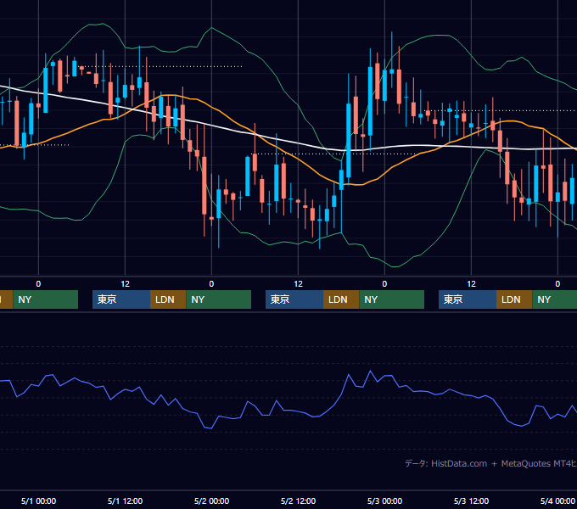The height and width of the screenshot is (509, 577).
Task: Select the '5/2 00:00' time axis label
Action: tap(211, 501)
